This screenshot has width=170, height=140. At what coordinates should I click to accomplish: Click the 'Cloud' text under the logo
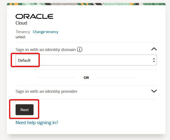[x=21, y=23]
